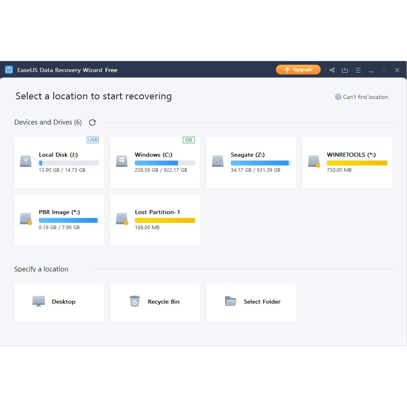Open the Select Folder location
The image size is (407, 407).
click(251, 302)
